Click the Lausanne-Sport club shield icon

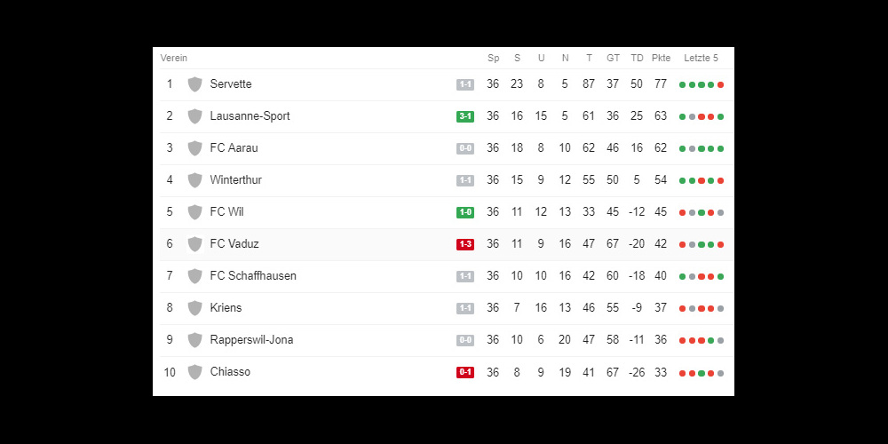click(194, 116)
